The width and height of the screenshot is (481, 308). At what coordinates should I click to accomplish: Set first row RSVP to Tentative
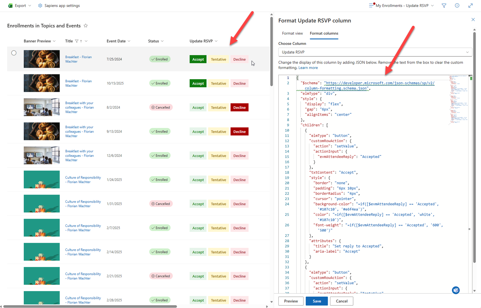click(x=218, y=59)
